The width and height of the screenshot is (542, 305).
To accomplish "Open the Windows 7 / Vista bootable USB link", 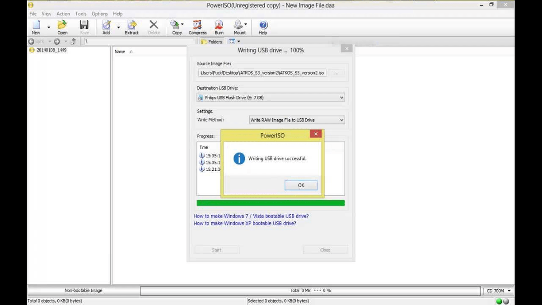I will coord(251,216).
